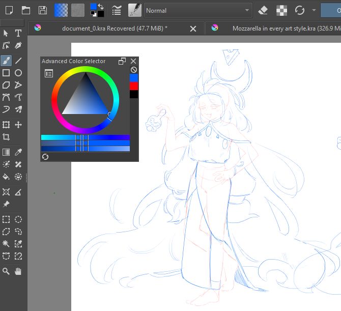Select the Freehand Path tool
This screenshot has height=311, width=341.
coord(18,97)
